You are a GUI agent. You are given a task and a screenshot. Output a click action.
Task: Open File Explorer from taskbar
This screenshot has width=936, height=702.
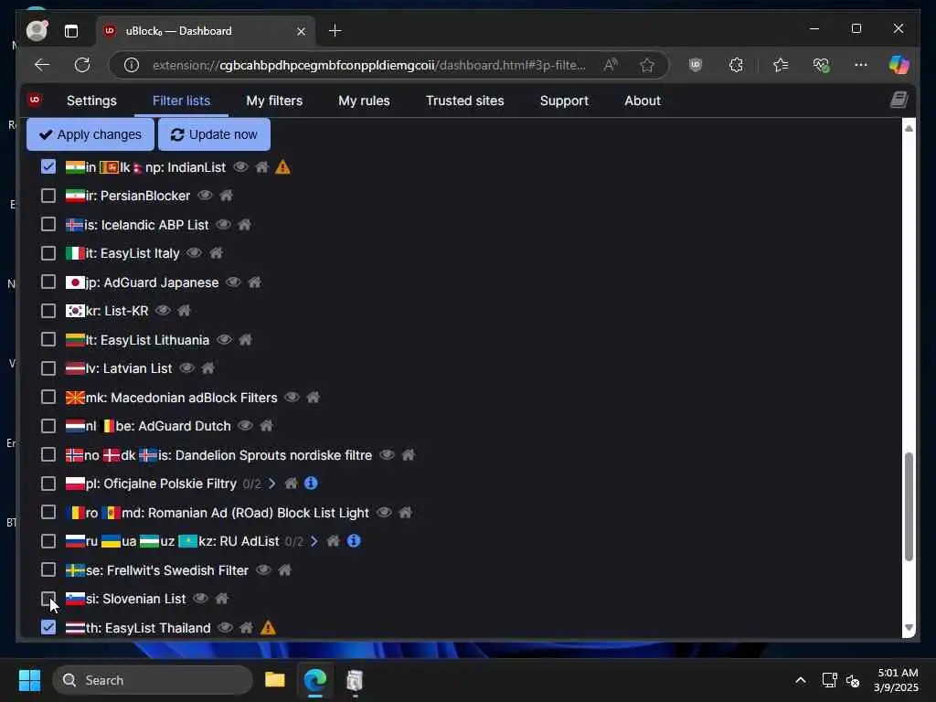[274, 680]
